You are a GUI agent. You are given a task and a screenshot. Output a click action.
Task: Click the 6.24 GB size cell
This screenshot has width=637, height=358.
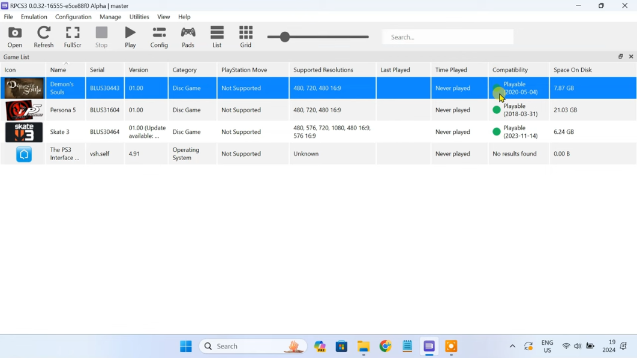[593, 132]
